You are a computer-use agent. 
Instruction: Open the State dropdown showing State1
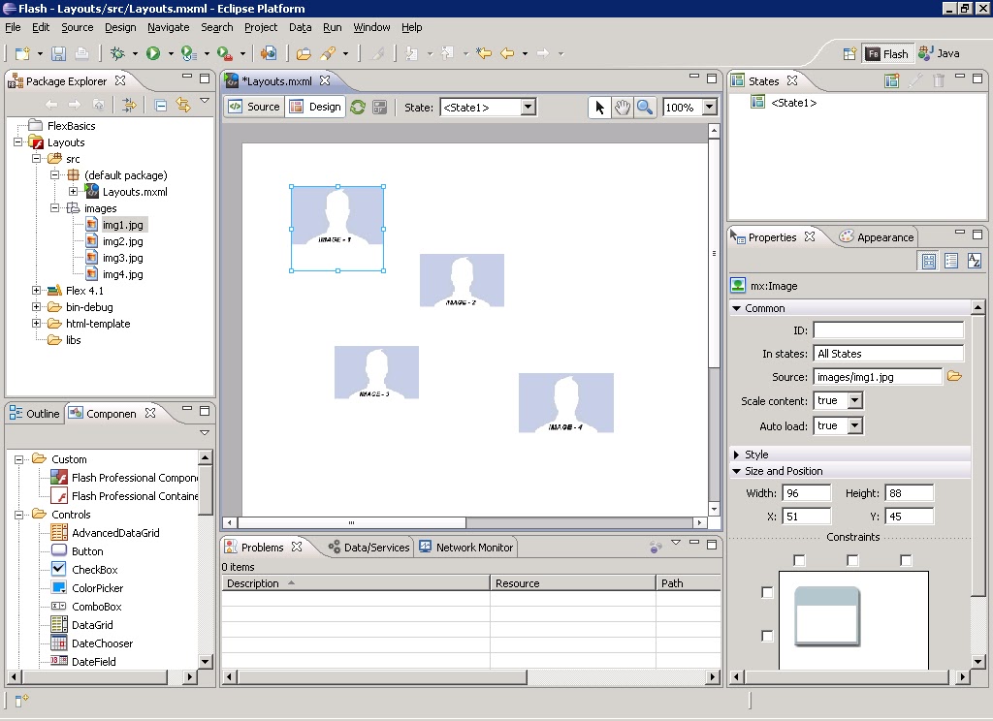point(529,107)
